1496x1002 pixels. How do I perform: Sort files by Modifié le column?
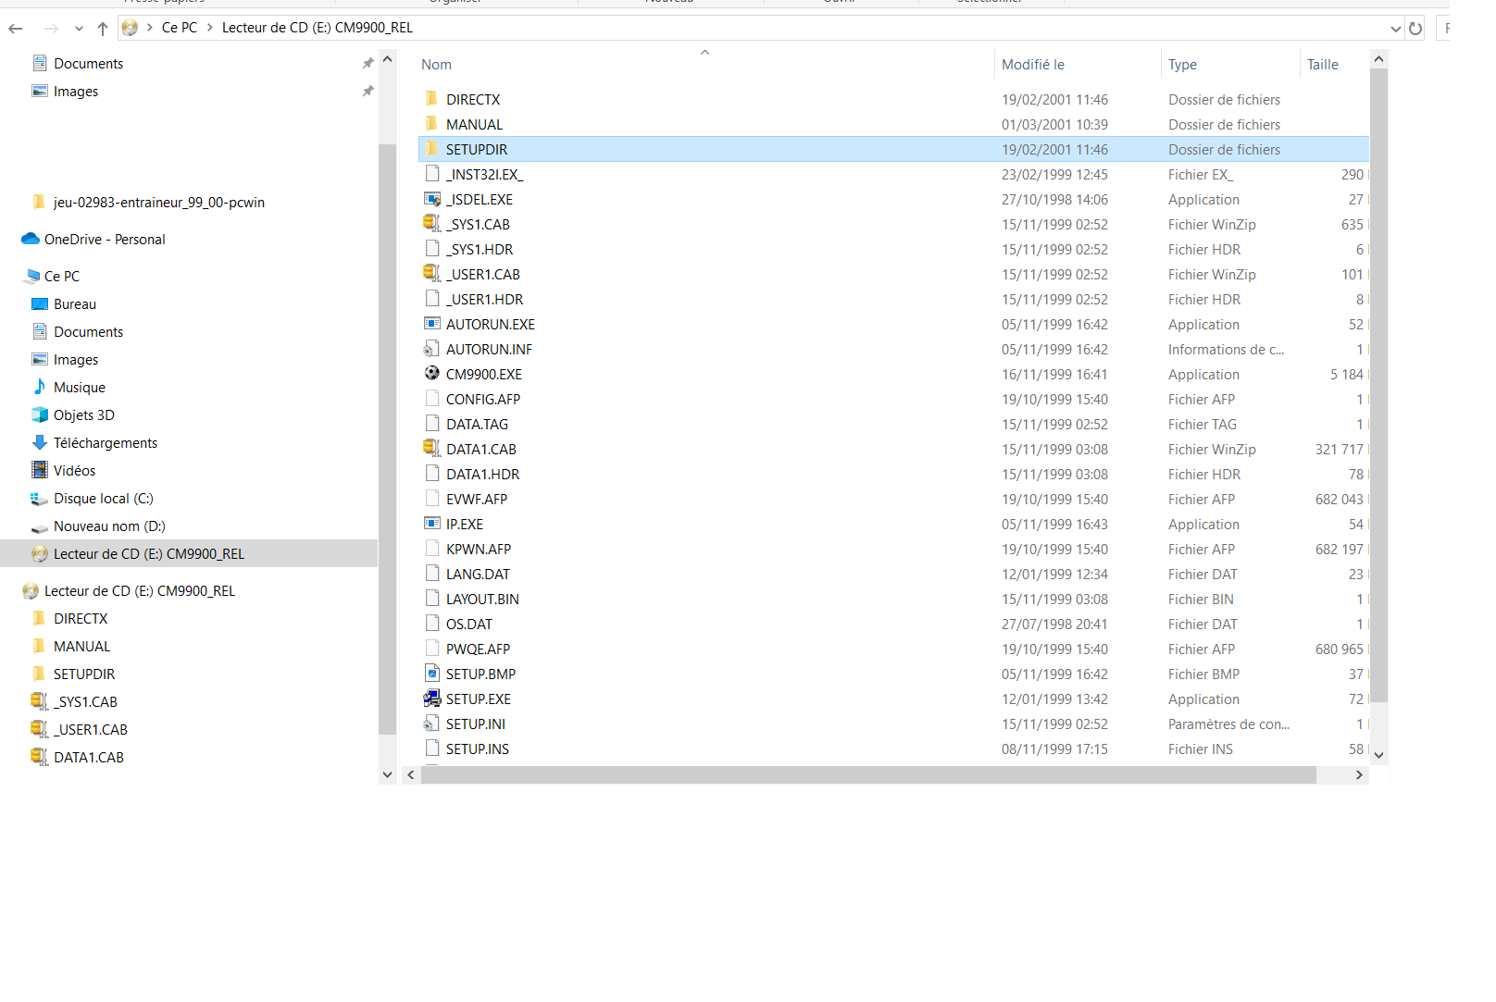click(x=1033, y=65)
